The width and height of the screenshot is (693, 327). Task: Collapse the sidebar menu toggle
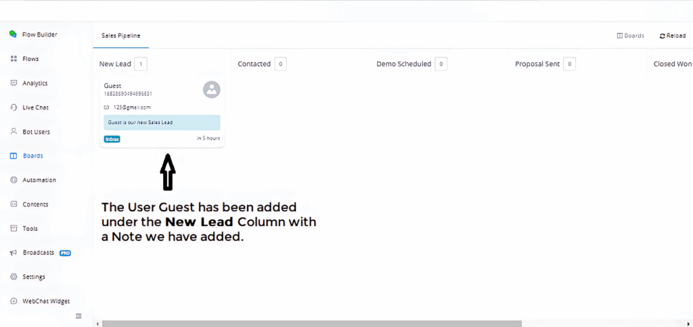[x=79, y=316]
